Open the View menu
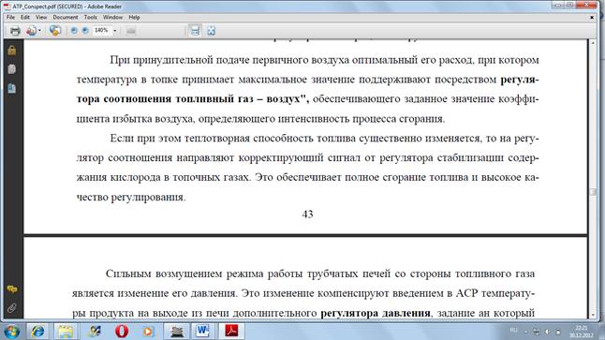605x340 pixels. pyautogui.click(x=41, y=18)
